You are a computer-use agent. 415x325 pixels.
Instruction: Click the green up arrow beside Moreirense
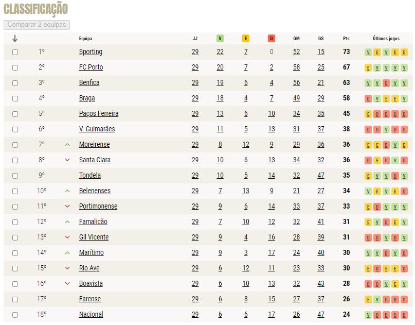tap(67, 145)
